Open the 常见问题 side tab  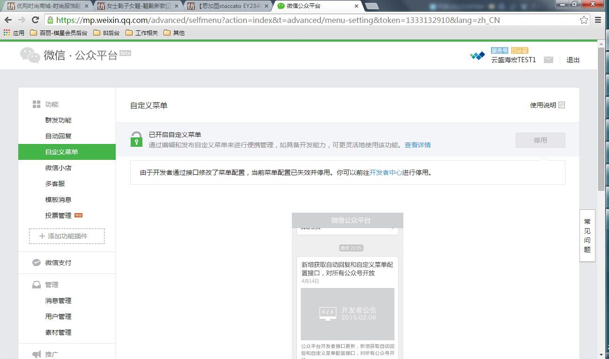pyautogui.click(x=587, y=236)
